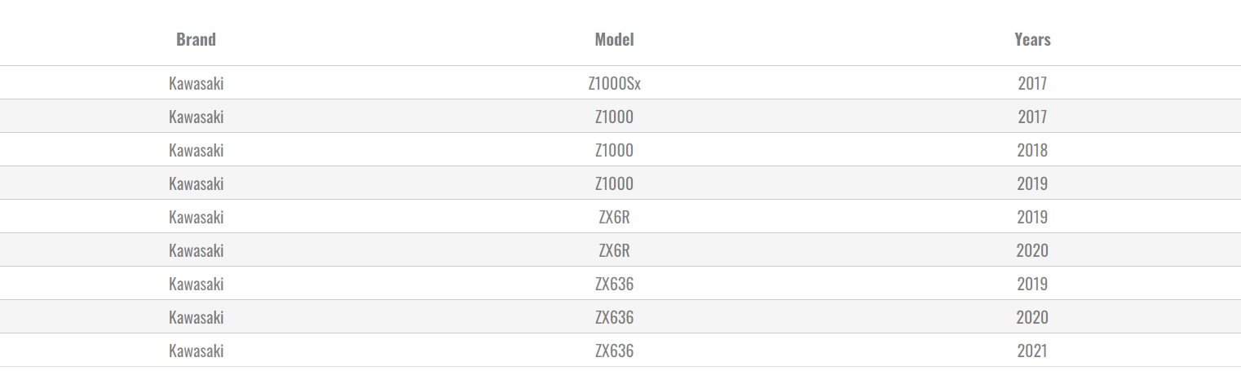1241x384 pixels.
Task: Select the ZX6R model cell for 2020
Action: tap(614, 250)
